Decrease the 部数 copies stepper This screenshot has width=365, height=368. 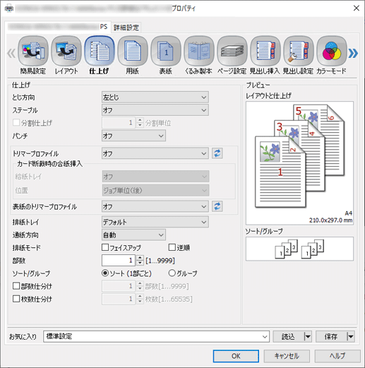pos(140,263)
